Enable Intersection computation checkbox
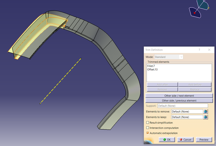This screenshot has width=216, height=146. click(x=148, y=128)
